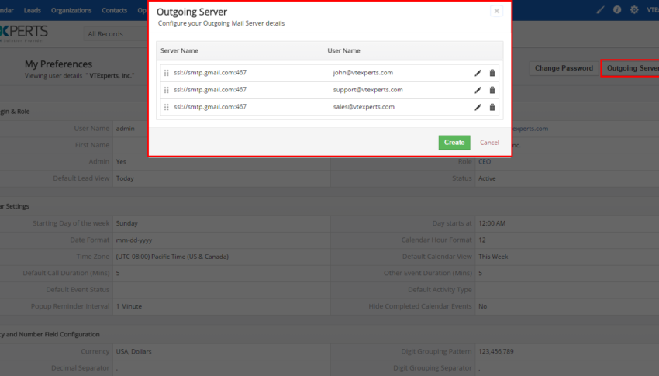The image size is (659, 376).
Task: Edit the sales@vtexperts.com server entry
Action: tap(478, 107)
